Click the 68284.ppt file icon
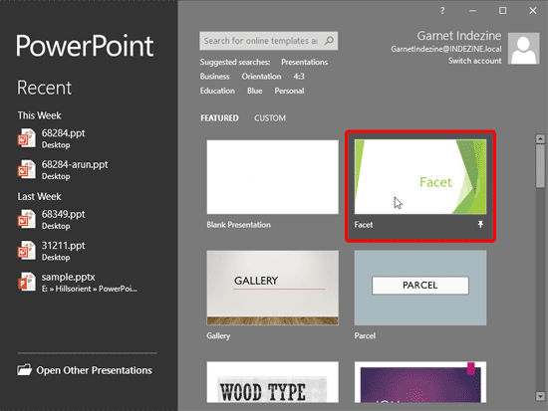Image resolution: width=548 pixels, height=411 pixels. pyautogui.click(x=27, y=138)
